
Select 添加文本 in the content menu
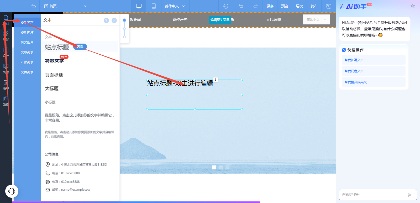coord(27,22)
